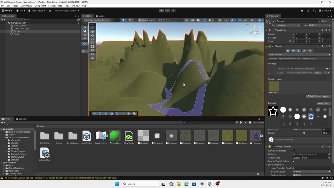Click the shader Edit button
The image size is (334, 188).
(x=318, y=73)
